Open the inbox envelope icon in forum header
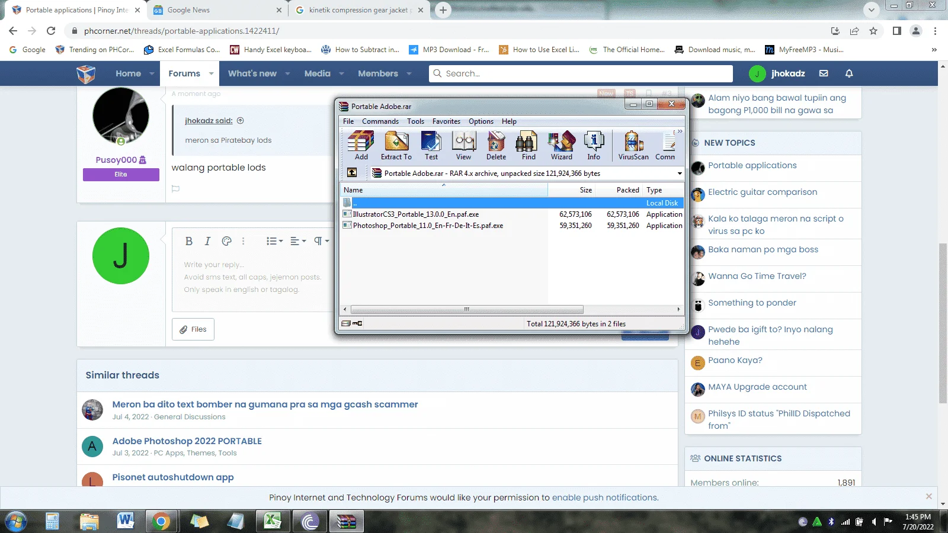Image resolution: width=948 pixels, height=533 pixels. [x=824, y=73]
